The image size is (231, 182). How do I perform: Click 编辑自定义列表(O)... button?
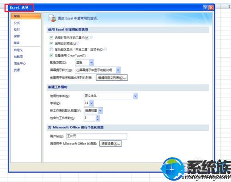[x=112, y=78]
